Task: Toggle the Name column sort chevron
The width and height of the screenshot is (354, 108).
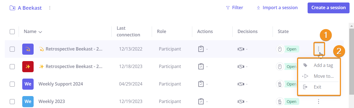Action: click(x=40, y=32)
